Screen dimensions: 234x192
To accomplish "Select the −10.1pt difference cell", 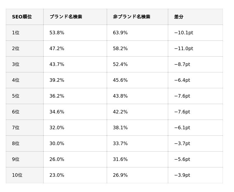I will tap(195, 33).
